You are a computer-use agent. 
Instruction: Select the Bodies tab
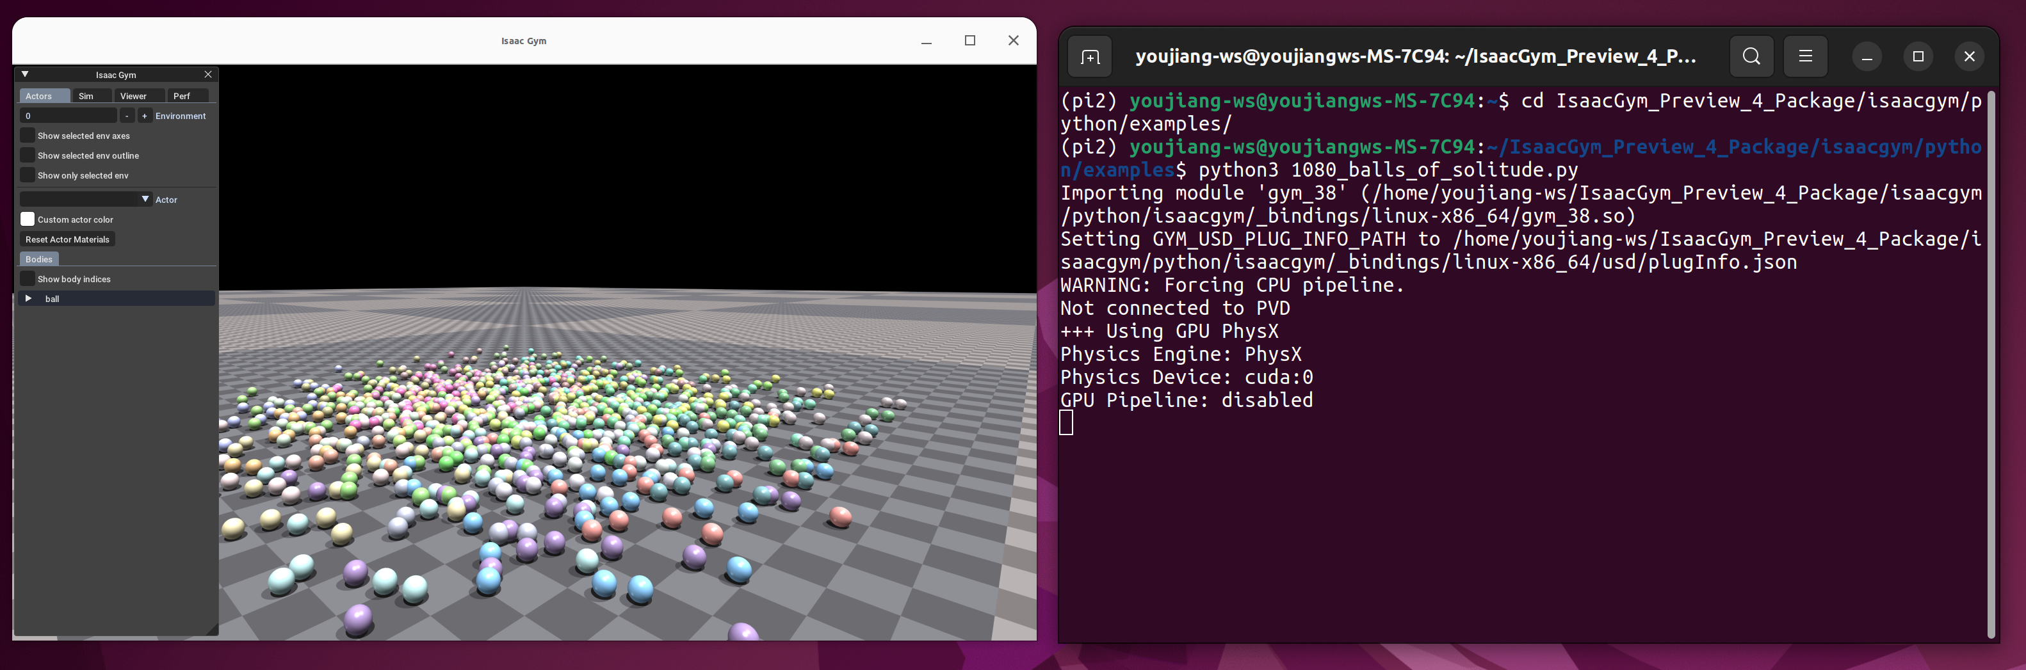[x=38, y=259]
